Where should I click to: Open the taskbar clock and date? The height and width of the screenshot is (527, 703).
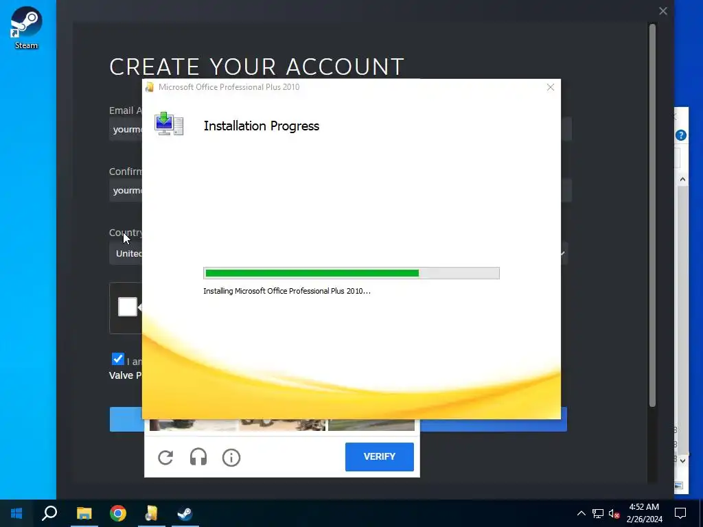[644, 513]
